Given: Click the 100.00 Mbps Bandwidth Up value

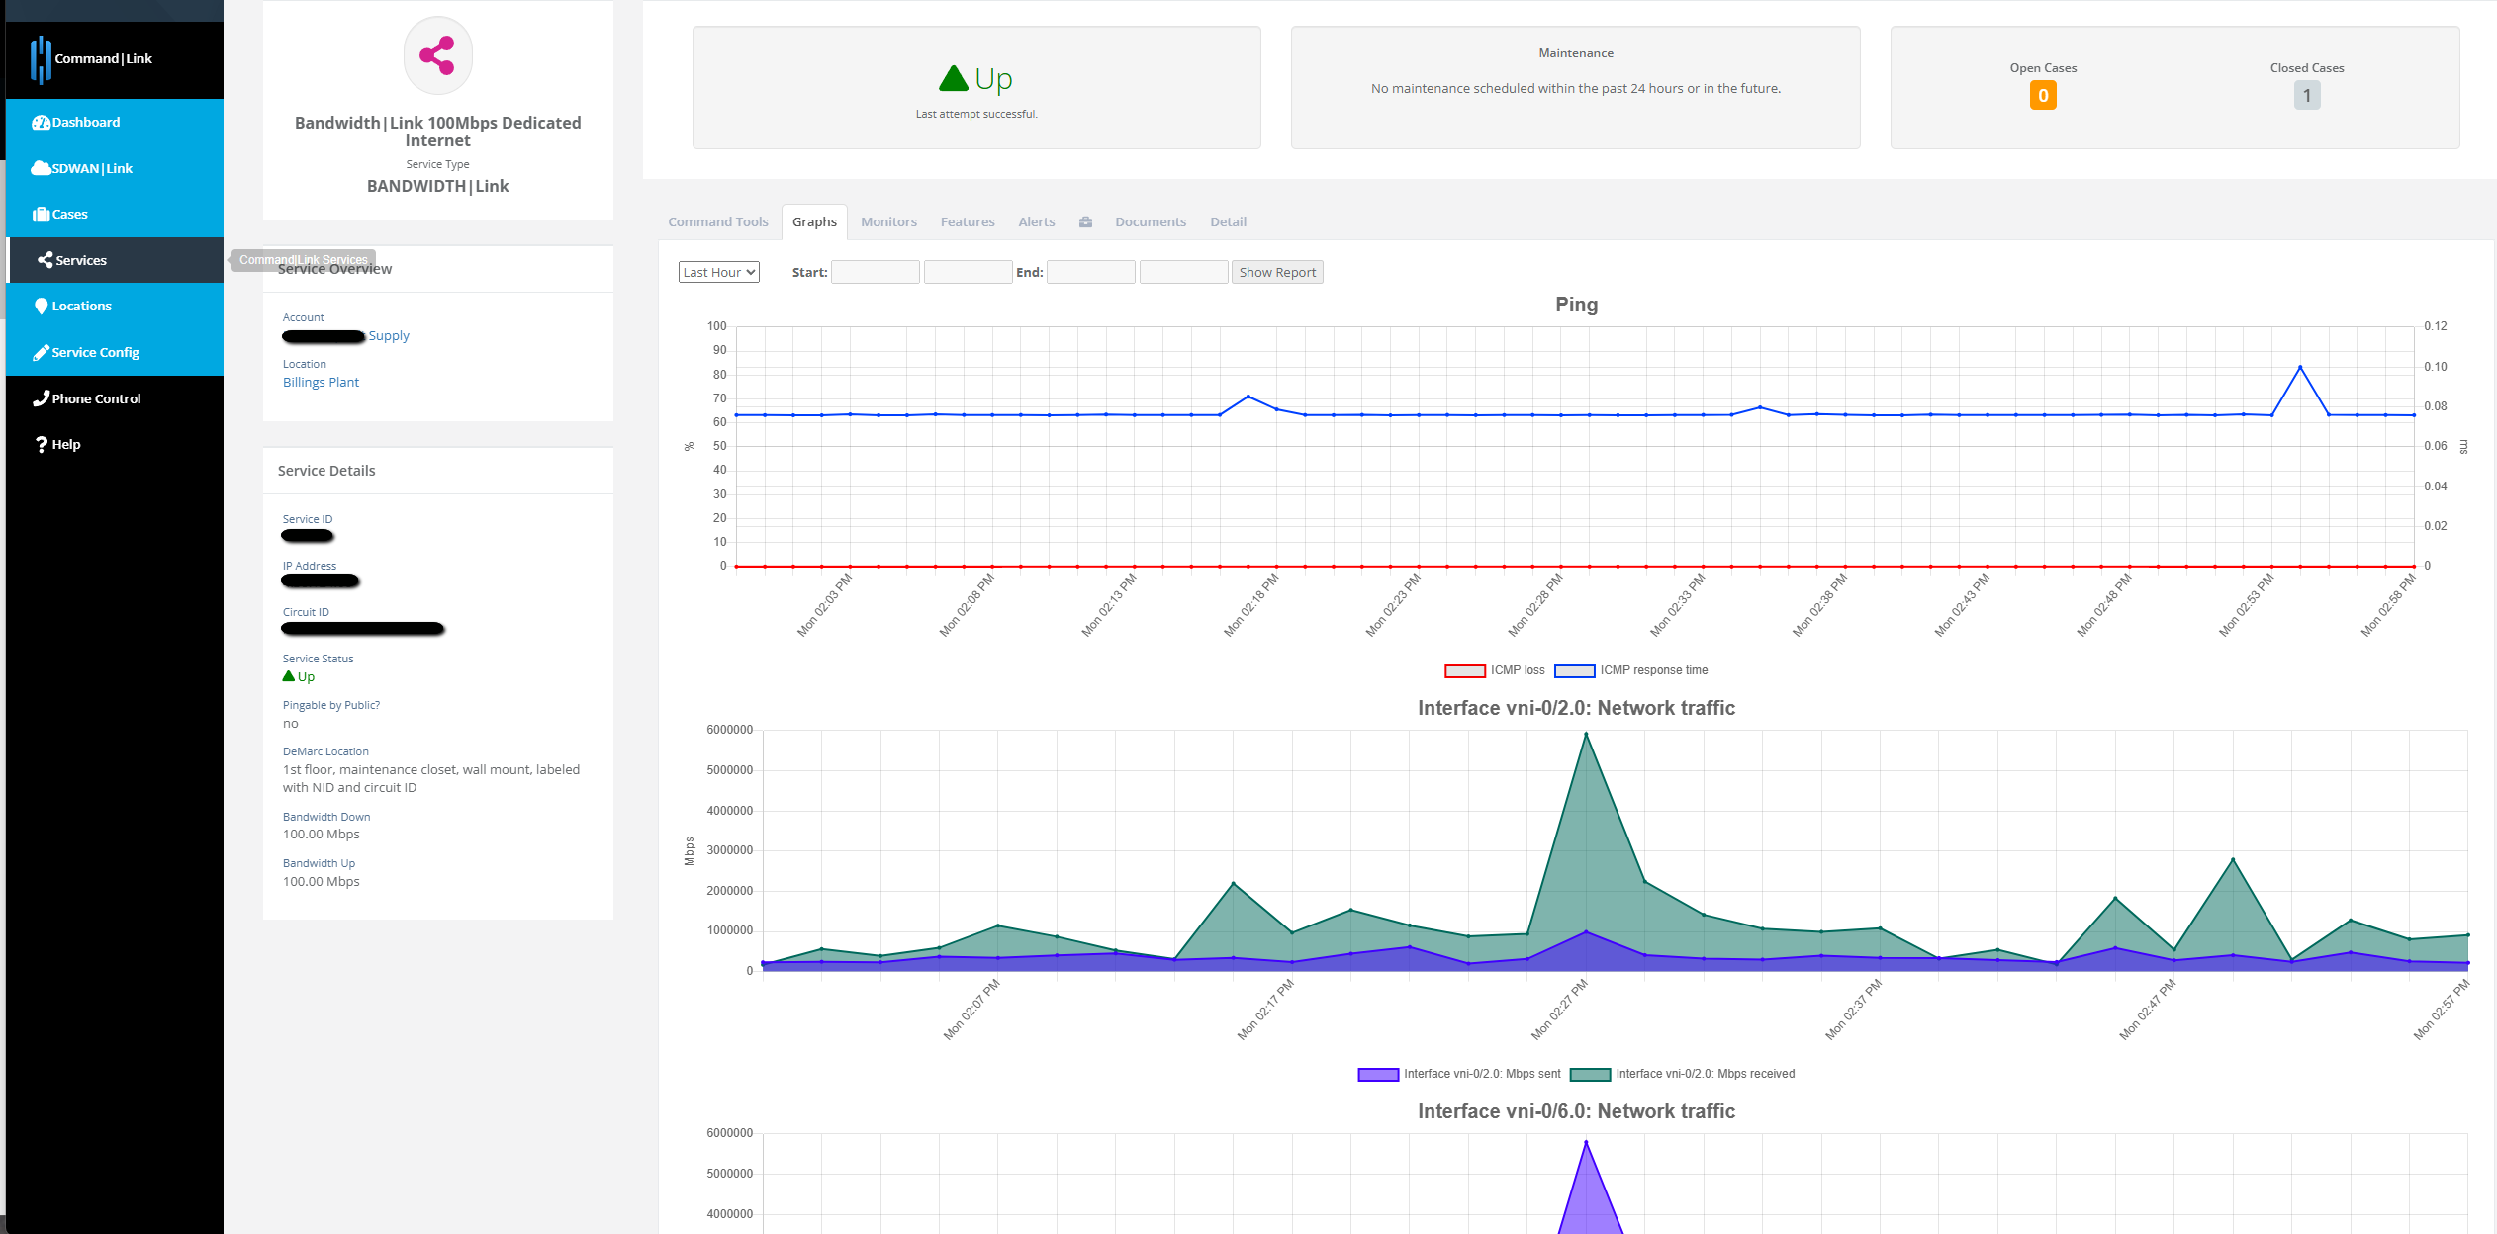Looking at the screenshot, I should click(x=322, y=882).
